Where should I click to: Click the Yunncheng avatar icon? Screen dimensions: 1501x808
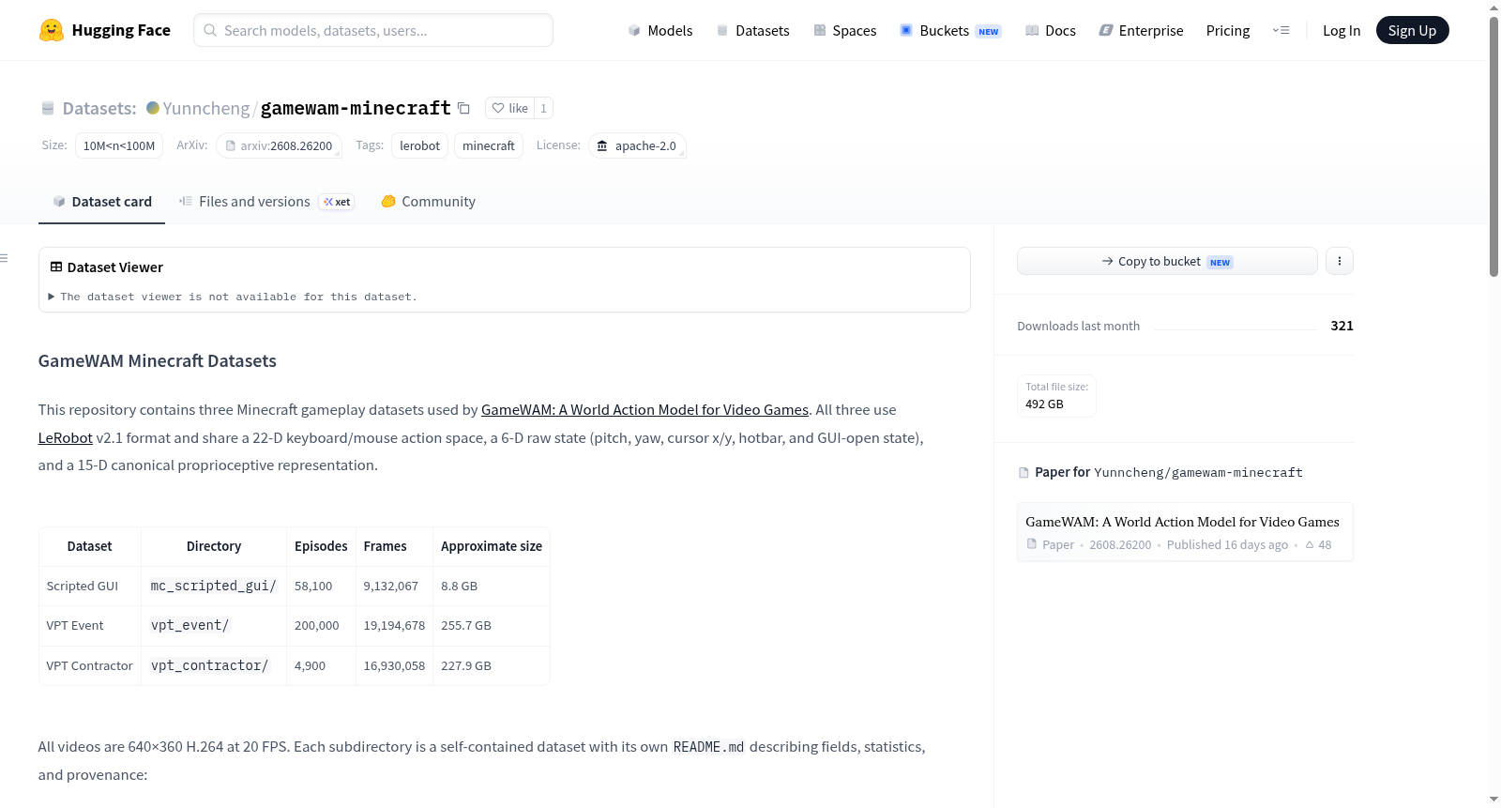153,108
